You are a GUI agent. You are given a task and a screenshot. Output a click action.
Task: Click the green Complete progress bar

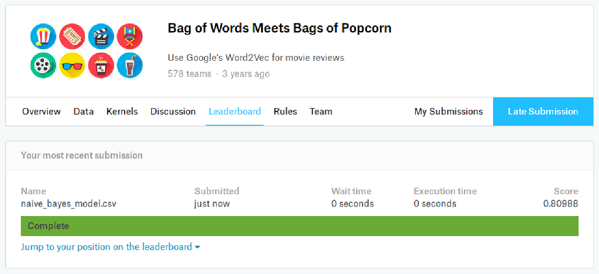click(x=299, y=226)
